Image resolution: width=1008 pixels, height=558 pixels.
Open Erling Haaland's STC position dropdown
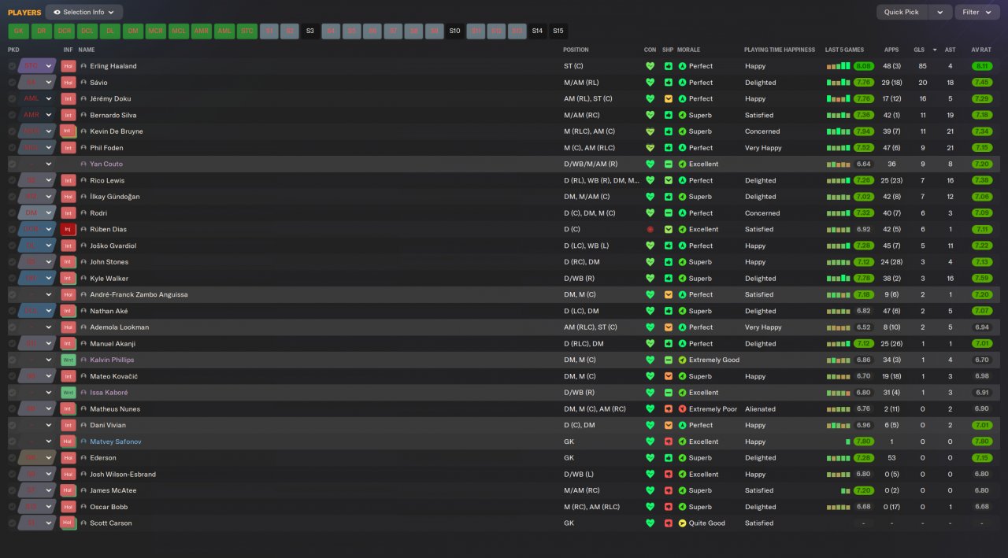[37, 66]
